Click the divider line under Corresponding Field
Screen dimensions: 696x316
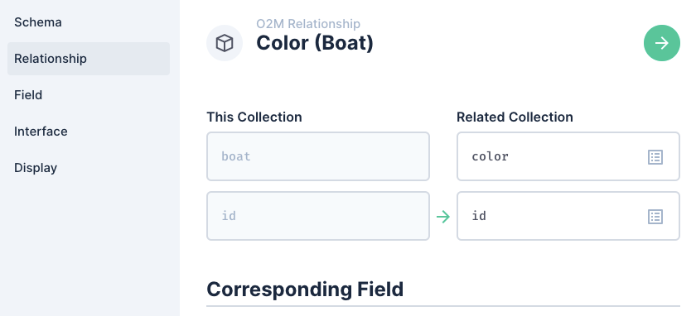(x=443, y=306)
